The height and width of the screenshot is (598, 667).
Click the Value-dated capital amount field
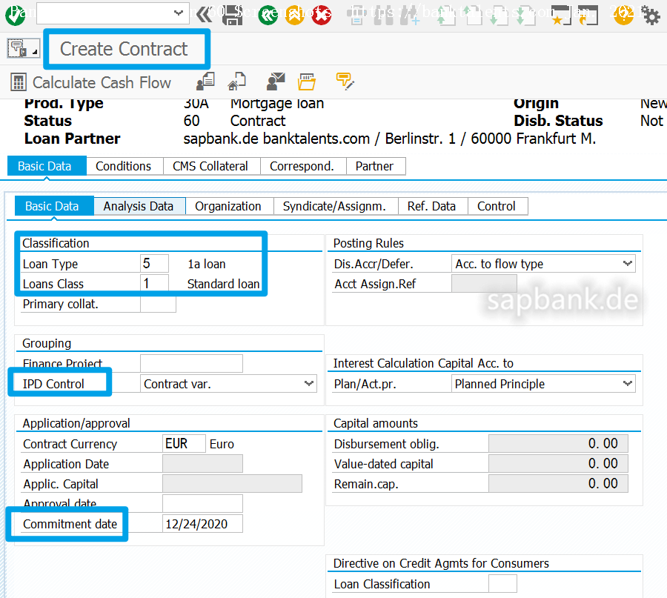[558, 464]
